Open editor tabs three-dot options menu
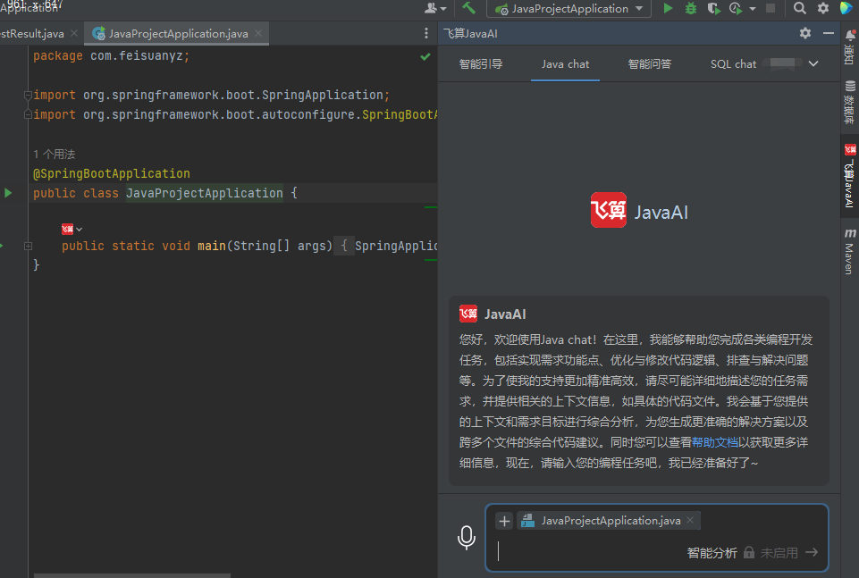859x578 pixels. coord(426,33)
